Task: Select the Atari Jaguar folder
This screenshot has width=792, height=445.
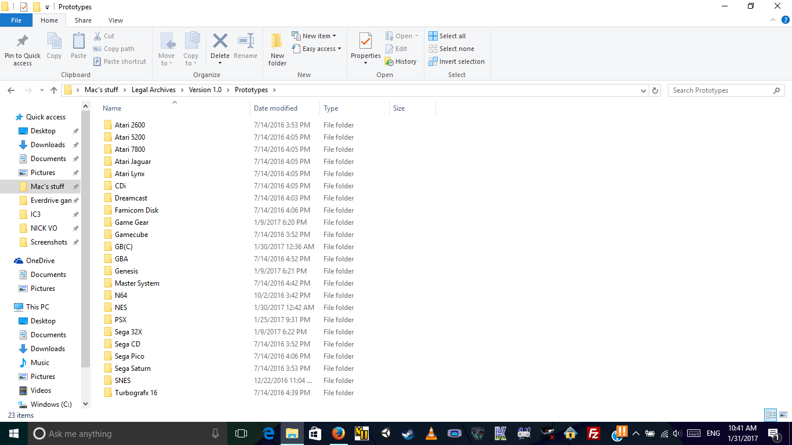Action: 133,162
